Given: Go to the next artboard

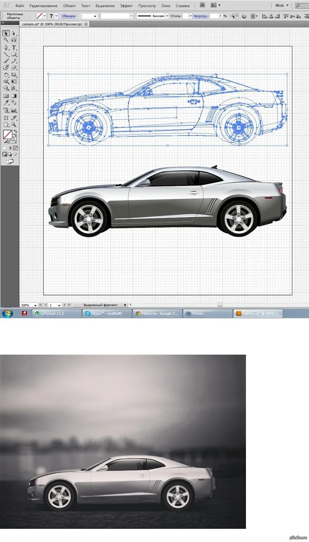Looking at the screenshot, I should pos(65,305).
